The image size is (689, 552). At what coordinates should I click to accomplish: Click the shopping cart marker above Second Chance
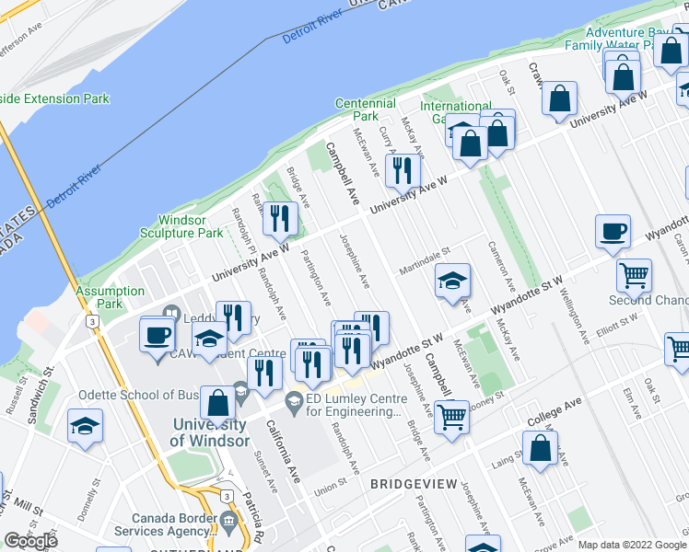click(x=634, y=277)
